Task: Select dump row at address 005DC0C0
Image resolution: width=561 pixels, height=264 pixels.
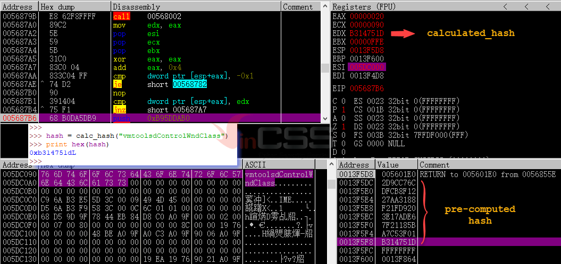Action: pyautogui.click(x=158, y=200)
